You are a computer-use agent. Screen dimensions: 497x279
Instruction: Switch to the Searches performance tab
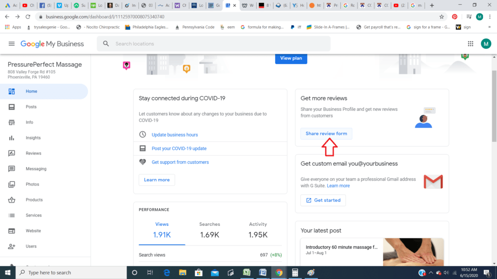(x=210, y=230)
